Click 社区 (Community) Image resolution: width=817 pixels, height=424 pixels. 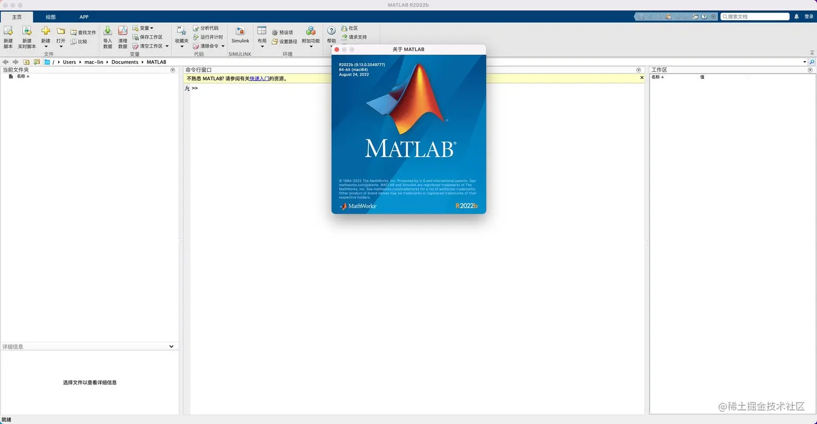(350, 28)
